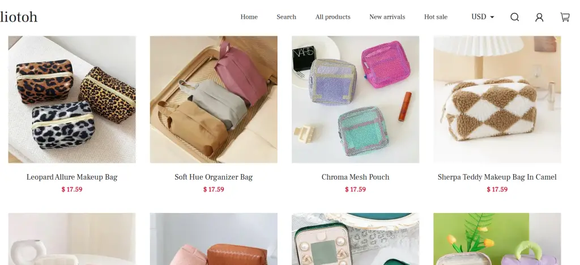The height and width of the screenshot is (265, 580).
Task: Select the leopard print bags thumbnail
Action: 72,99
